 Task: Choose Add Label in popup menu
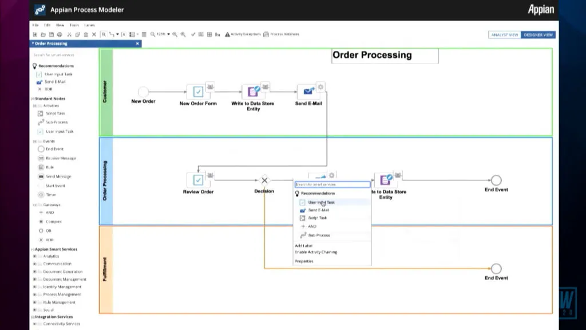[303, 246]
